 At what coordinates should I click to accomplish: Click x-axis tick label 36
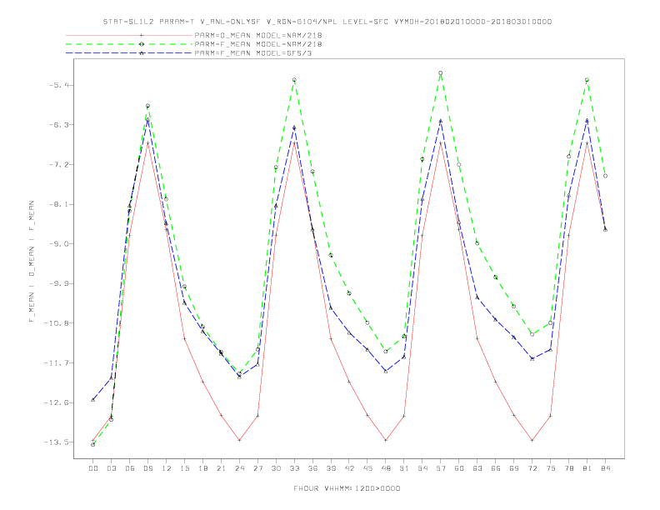point(312,468)
